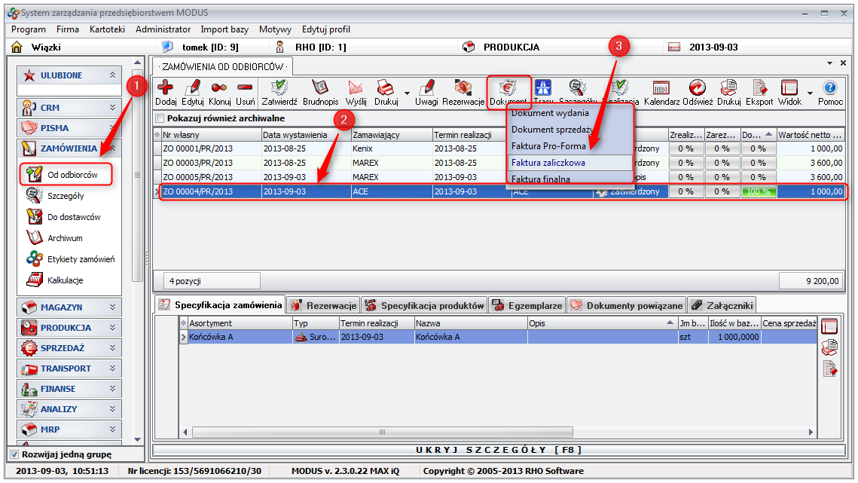Image resolution: width=858 pixels, height=483 pixels.
Task: Switch to the Dokumenty powiązane tab
Action: coord(625,305)
